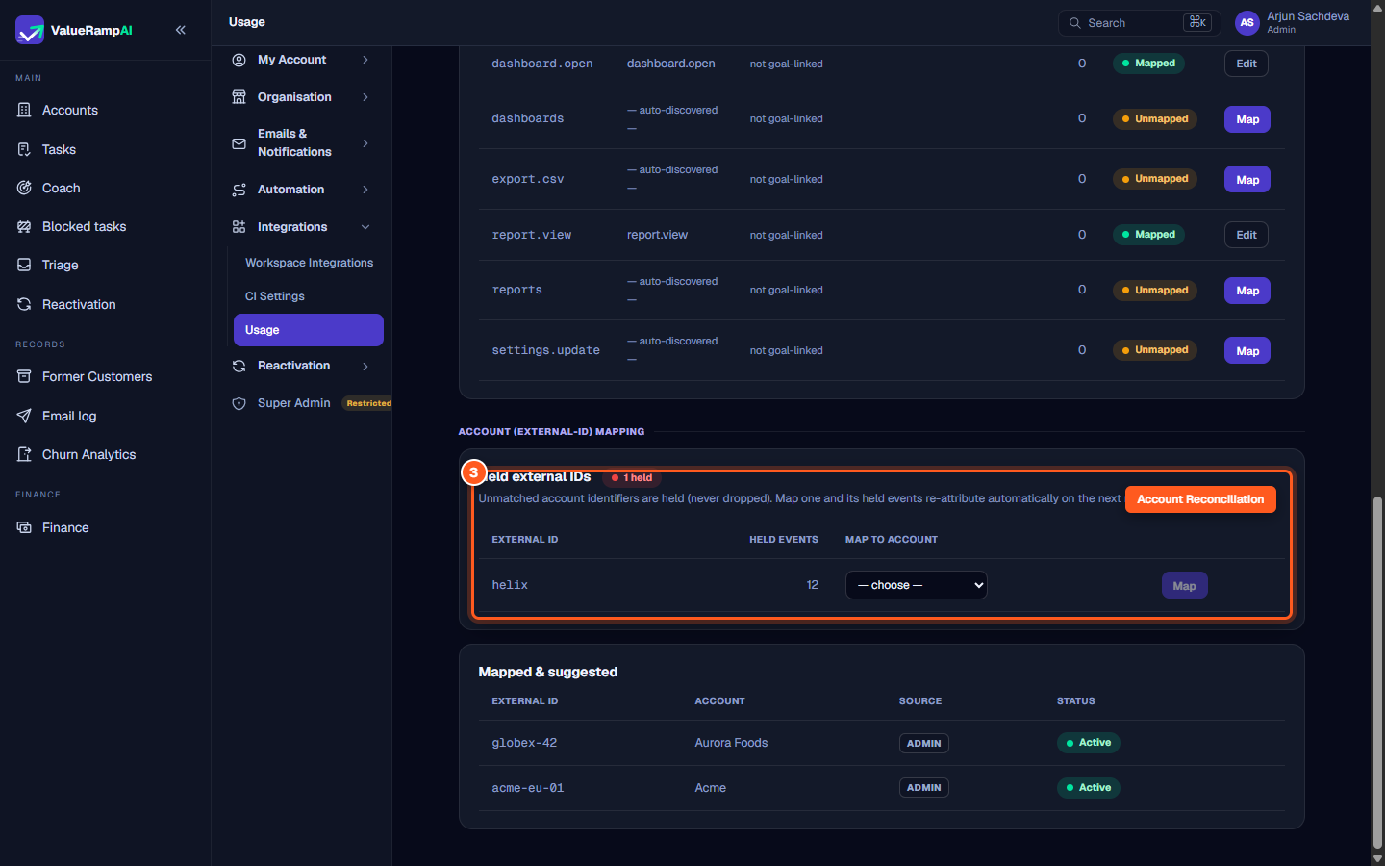Expand Organisation submenu chevron

pos(365,97)
